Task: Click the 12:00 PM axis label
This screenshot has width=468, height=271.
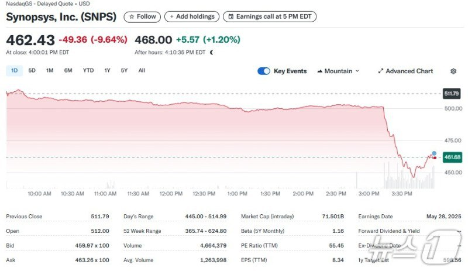Action: (x=171, y=194)
